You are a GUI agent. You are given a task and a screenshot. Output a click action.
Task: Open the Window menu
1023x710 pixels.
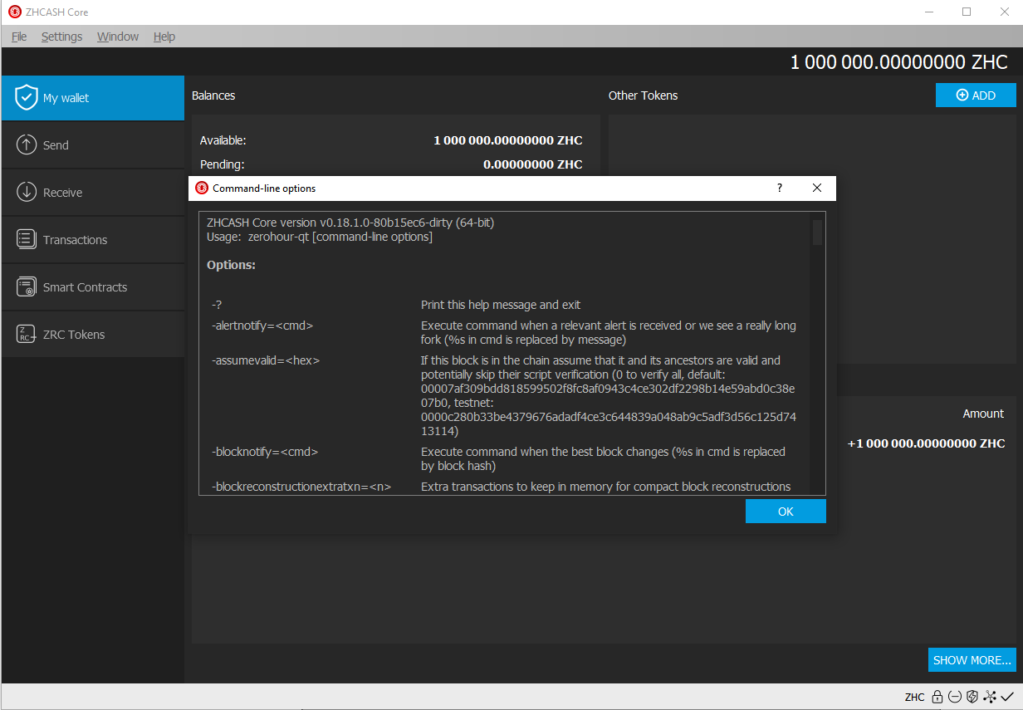(118, 37)
